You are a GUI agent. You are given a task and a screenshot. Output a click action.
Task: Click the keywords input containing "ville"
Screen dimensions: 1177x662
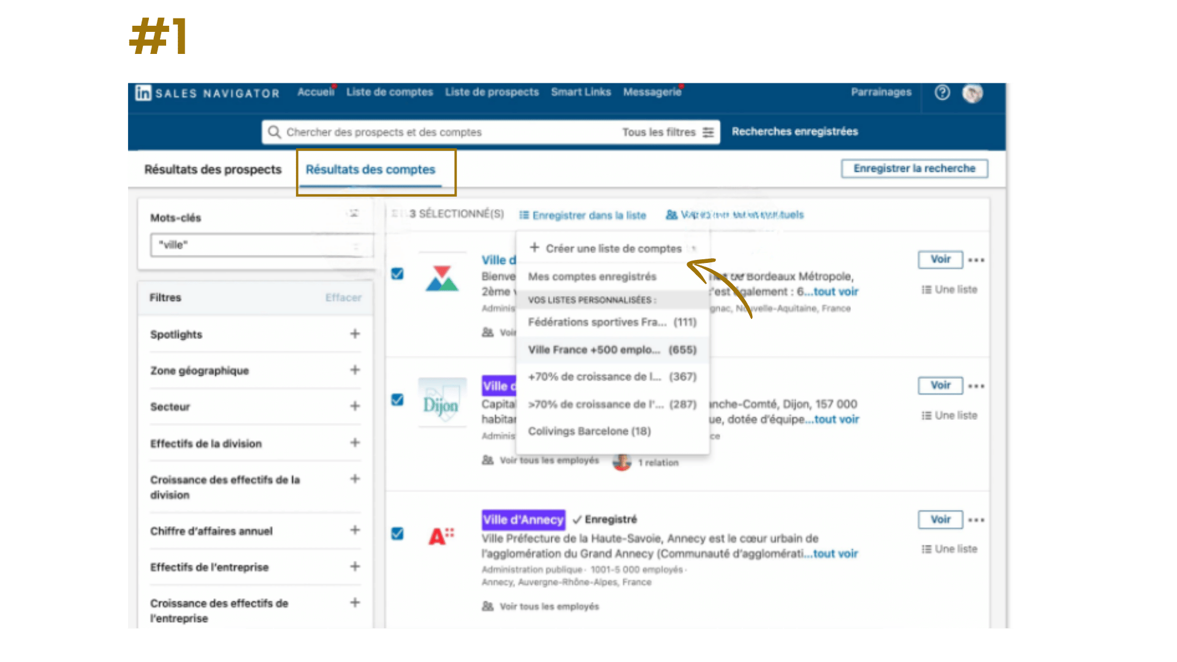257,245
